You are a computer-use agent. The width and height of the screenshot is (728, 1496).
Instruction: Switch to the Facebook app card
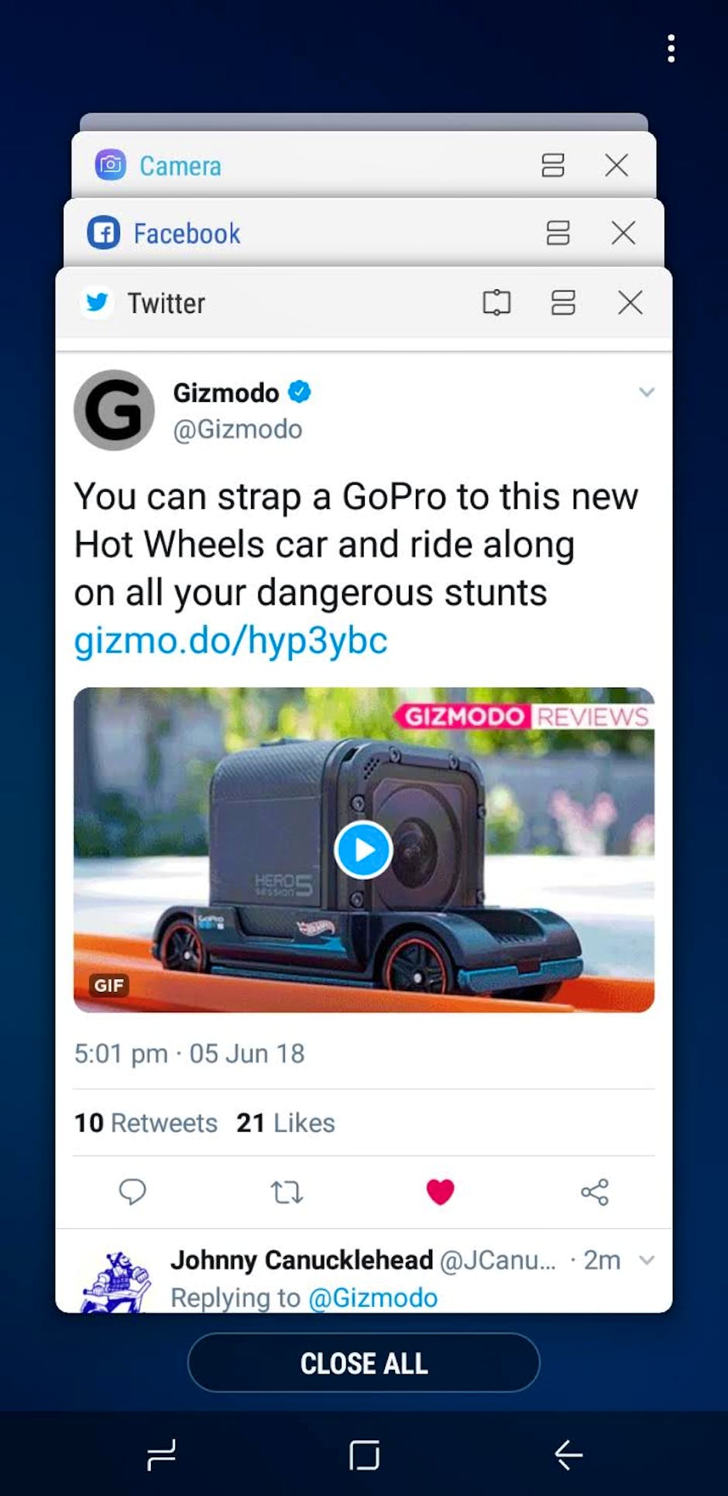[x=364, y=233]
